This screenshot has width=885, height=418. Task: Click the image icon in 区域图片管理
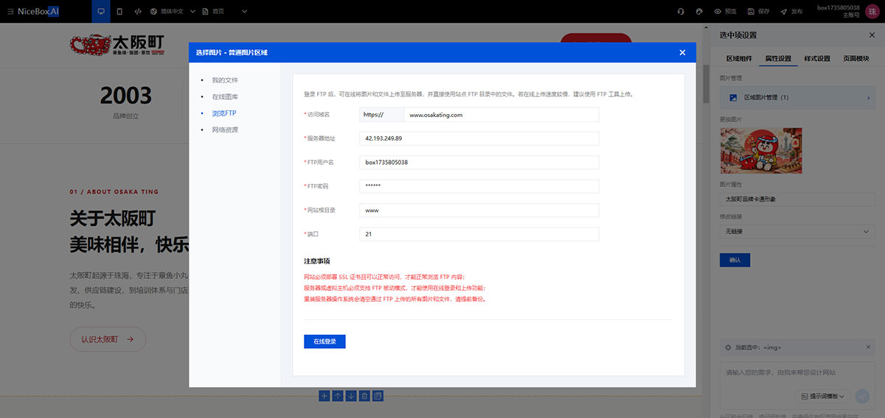click(x=733, y=97)
